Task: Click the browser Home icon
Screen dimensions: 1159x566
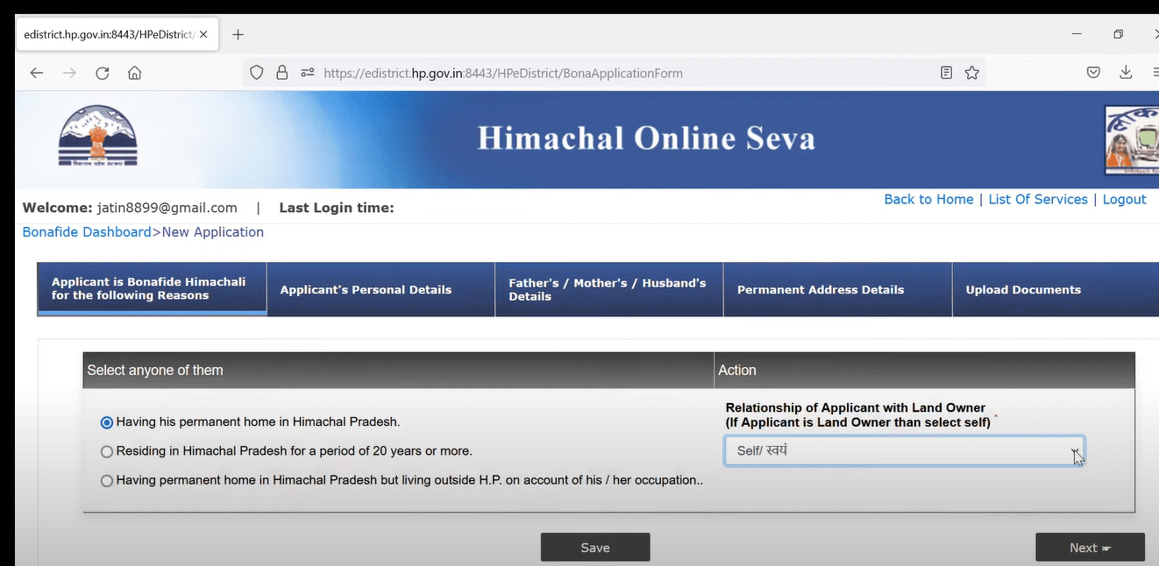Action: (134, 73)
